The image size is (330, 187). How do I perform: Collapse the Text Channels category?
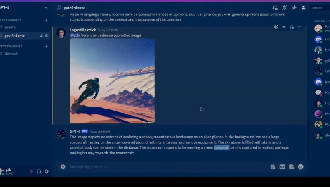[x=11, y=20]
